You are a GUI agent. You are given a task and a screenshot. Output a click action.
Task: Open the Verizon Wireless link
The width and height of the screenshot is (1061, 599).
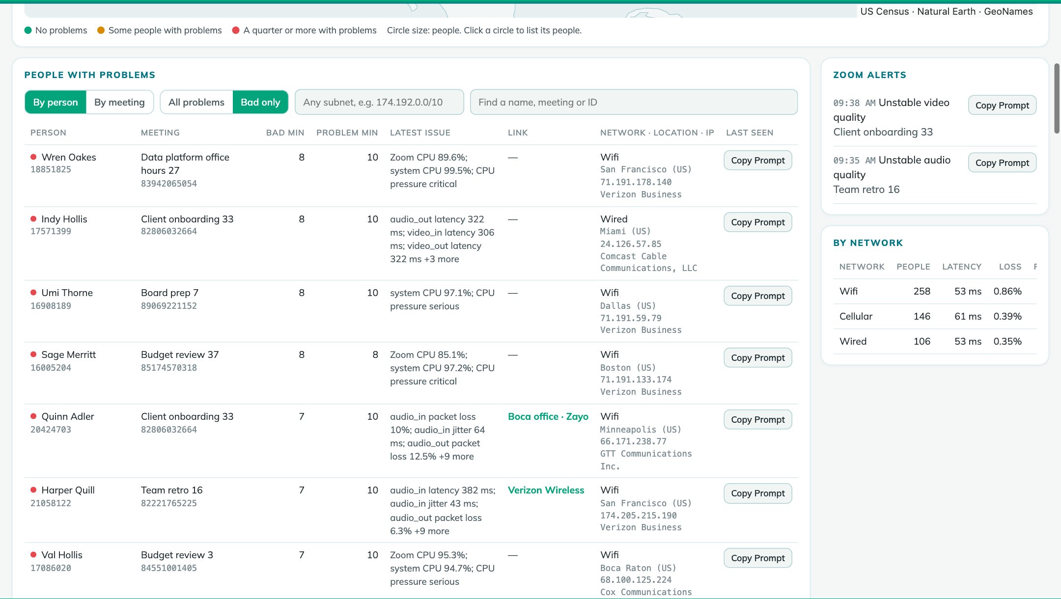546,490
